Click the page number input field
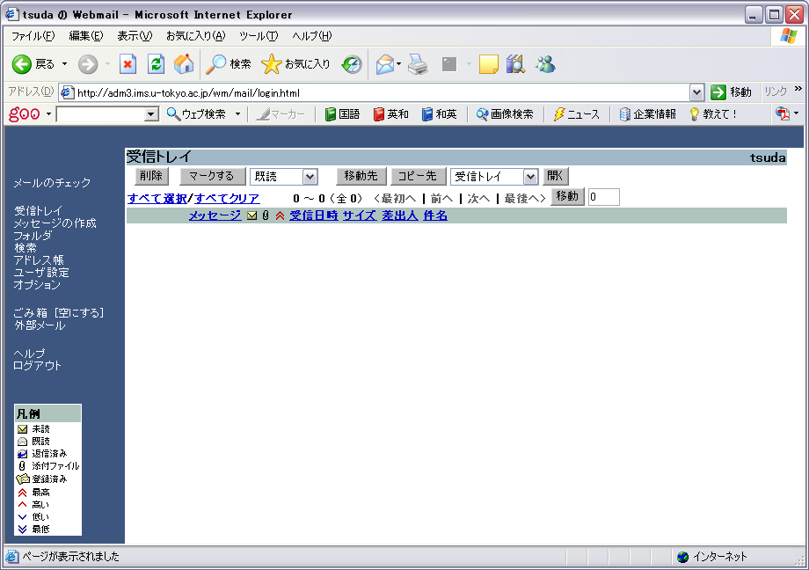 [x=603, y=197]
